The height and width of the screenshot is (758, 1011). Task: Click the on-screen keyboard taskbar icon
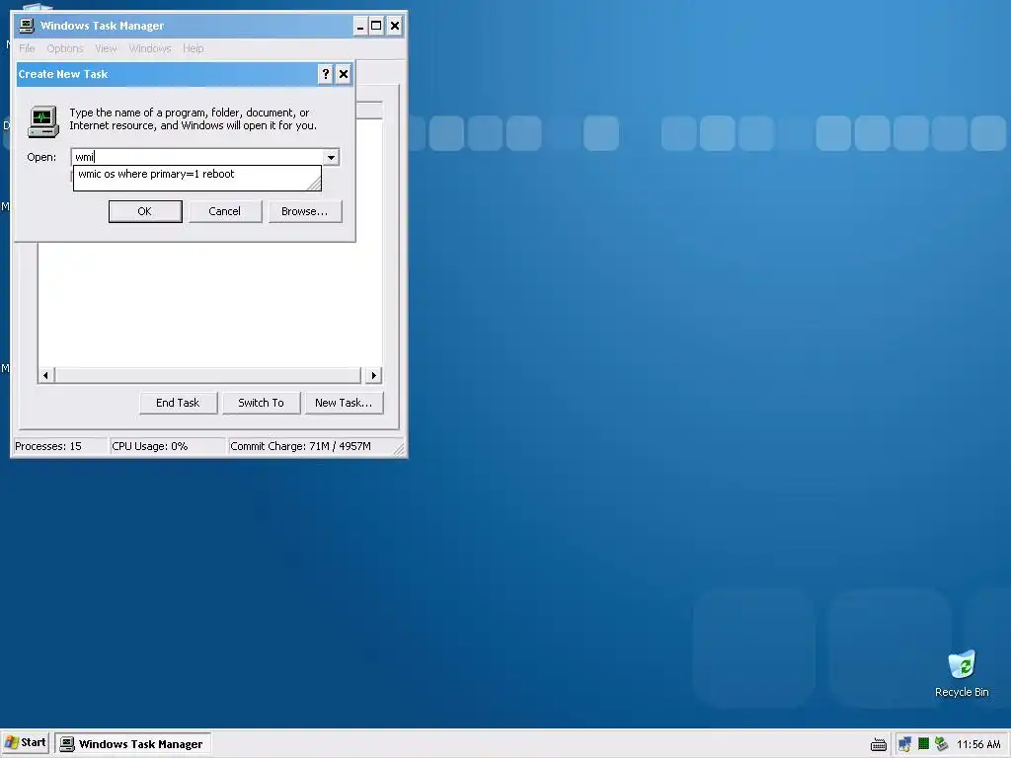(878, 744)
